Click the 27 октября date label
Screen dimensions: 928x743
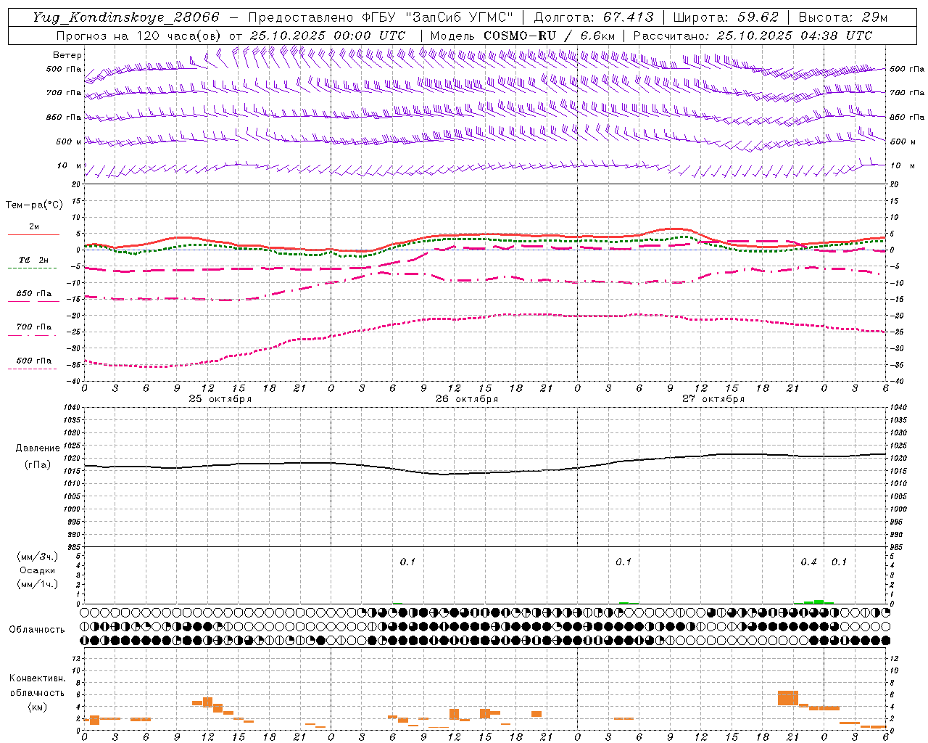click(713, 399)
